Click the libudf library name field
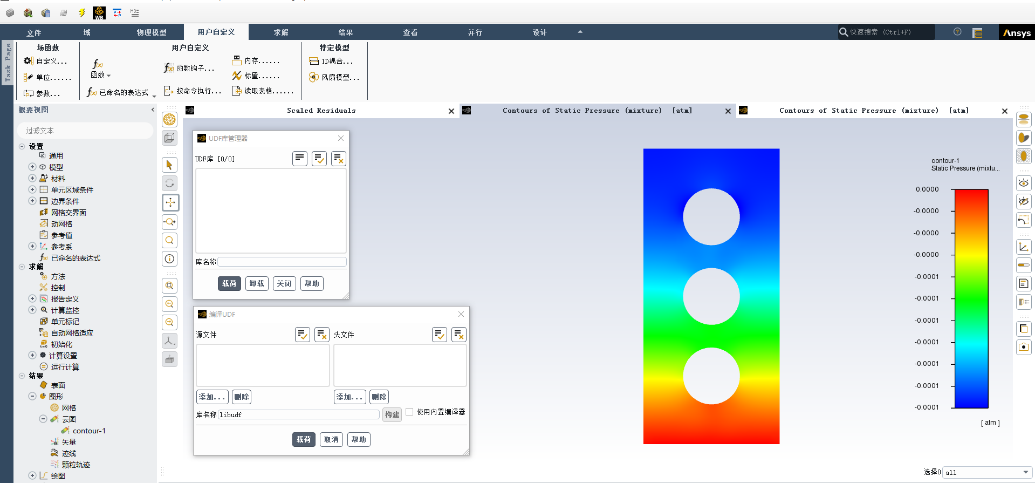This screenshot has width=1035, height=483. click(299, 414)
